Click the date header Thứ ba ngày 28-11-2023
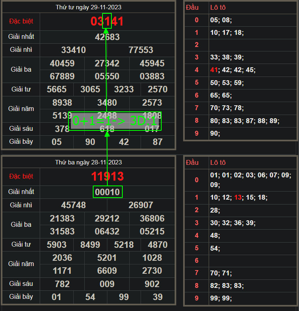This screenshot has height=311, width=299. click(x=88, y=162)
